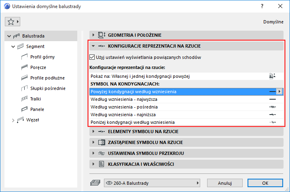
Task: Click the dialog resize grip at corner
Action: click(287, 189)
